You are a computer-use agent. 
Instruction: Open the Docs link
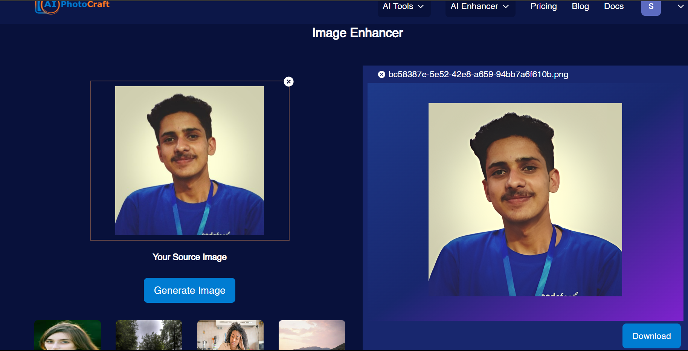click(614, 6)
